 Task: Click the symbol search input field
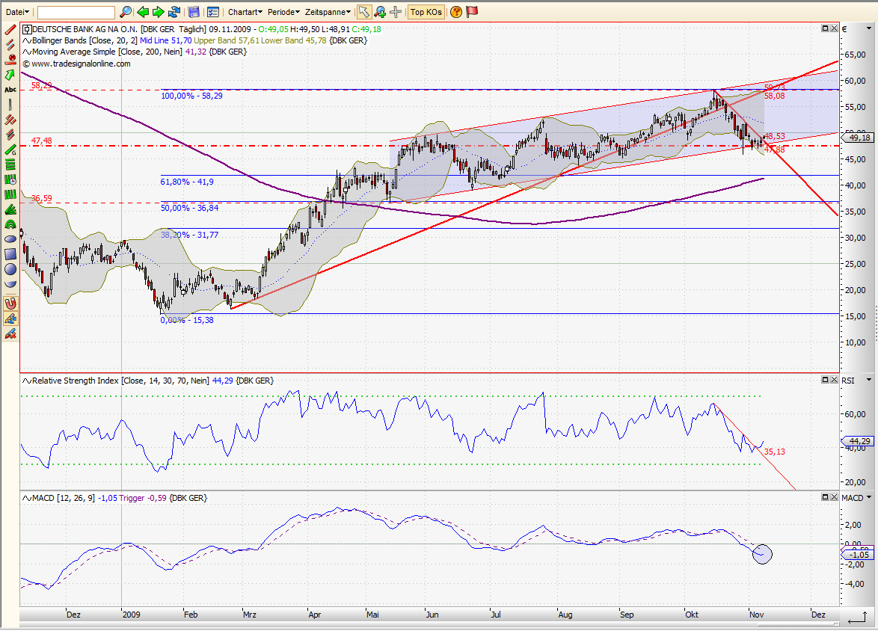[76, 12]
